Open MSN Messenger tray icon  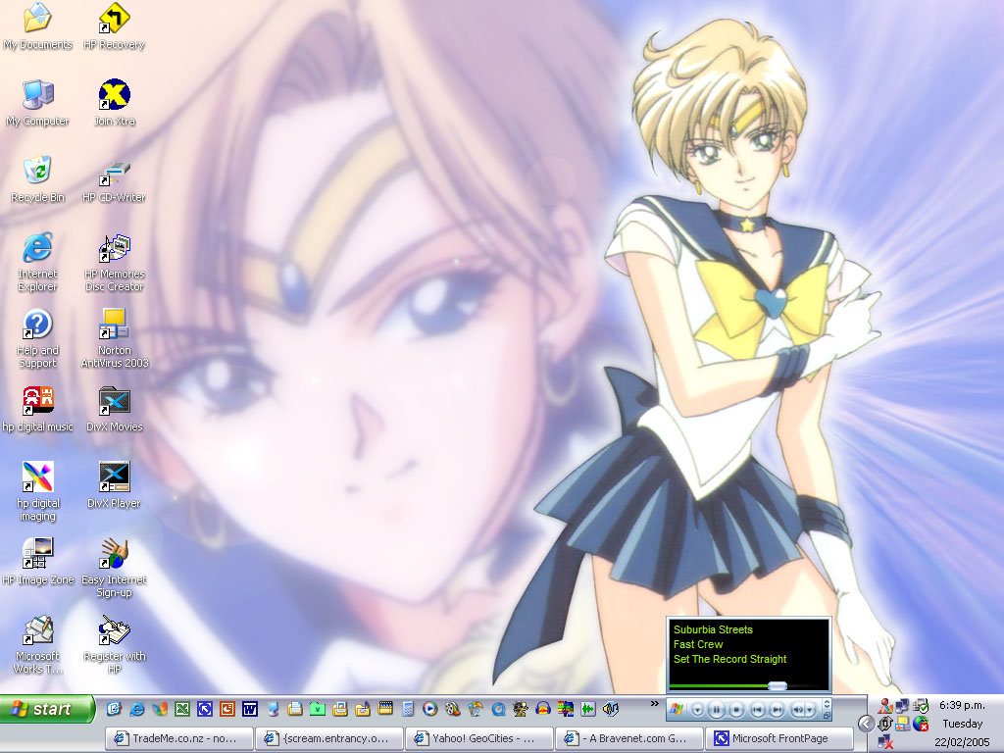pyautogui.click(x=885, y=706)
